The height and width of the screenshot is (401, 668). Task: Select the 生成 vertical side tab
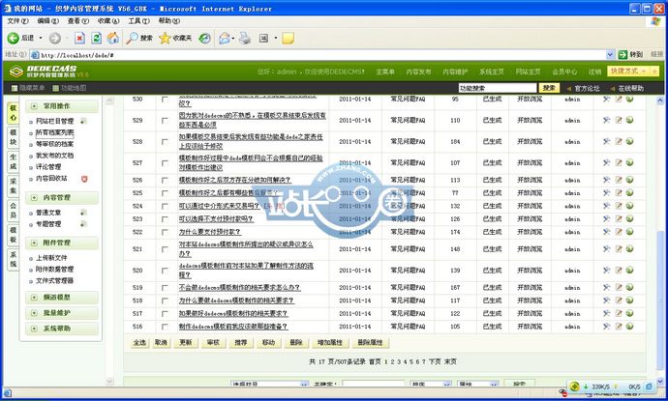click(14, 161)
